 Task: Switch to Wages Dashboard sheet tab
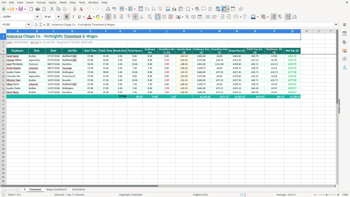pyautogui.click(x=56, y=189)
